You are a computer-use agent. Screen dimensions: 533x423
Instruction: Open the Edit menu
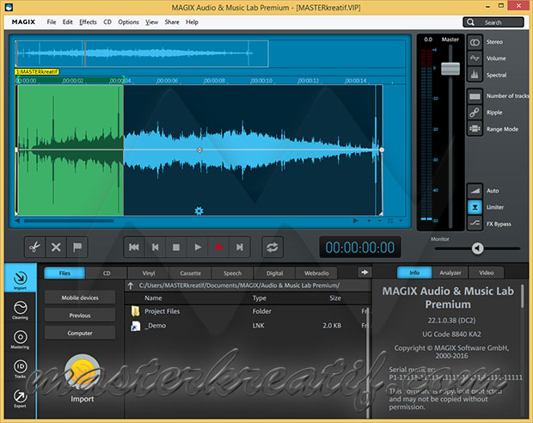pyautogui.click(x=67, y=22)
